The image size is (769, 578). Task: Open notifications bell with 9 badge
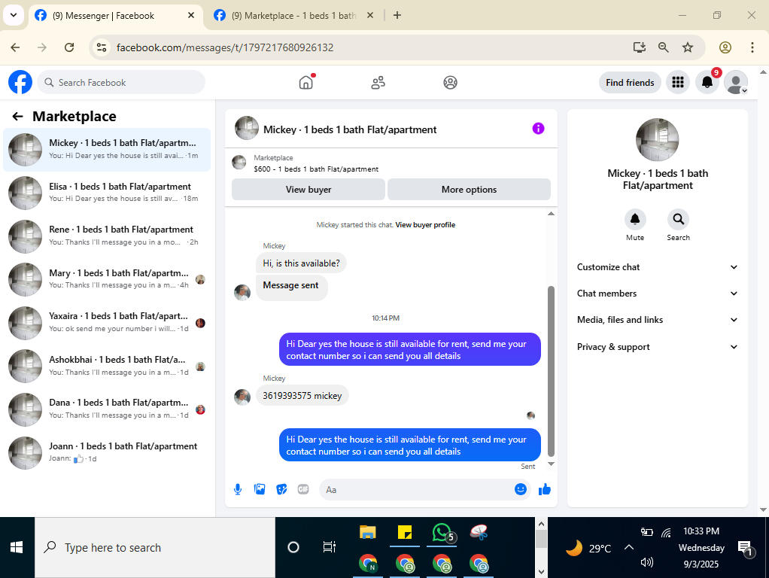[707, 83]
